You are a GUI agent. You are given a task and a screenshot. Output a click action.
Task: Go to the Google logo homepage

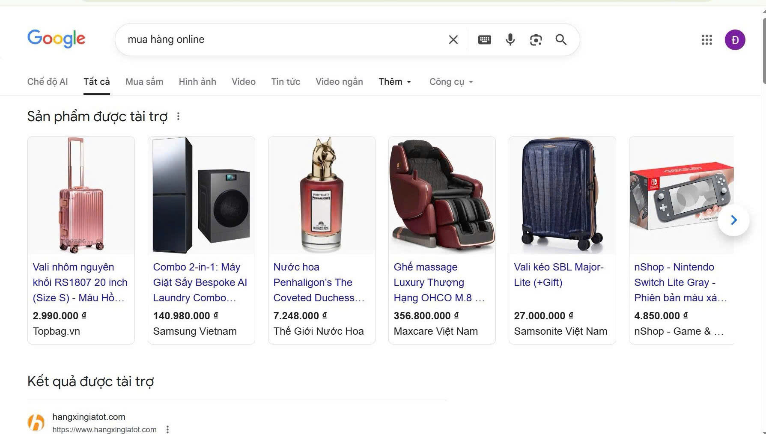pyautogui.click(x=56, y=39)
